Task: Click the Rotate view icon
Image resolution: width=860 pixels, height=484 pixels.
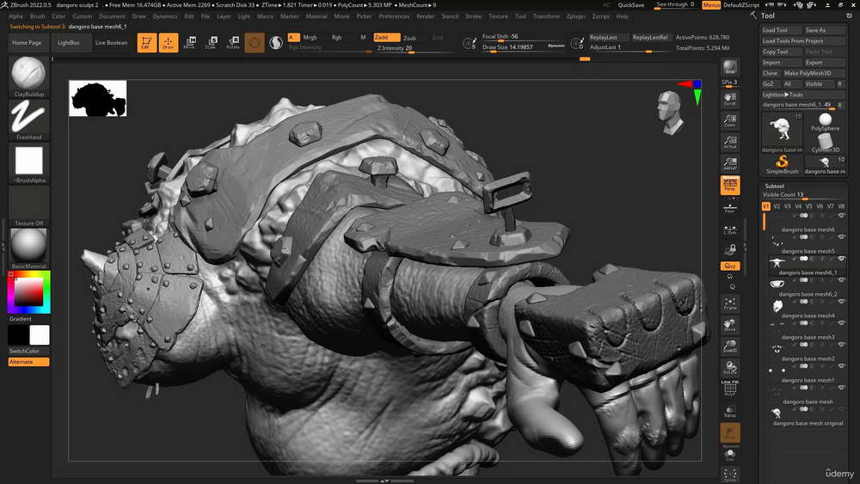Action: click(730, 368)
